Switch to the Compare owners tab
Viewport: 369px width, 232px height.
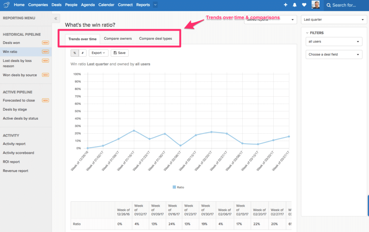(118, 39)
